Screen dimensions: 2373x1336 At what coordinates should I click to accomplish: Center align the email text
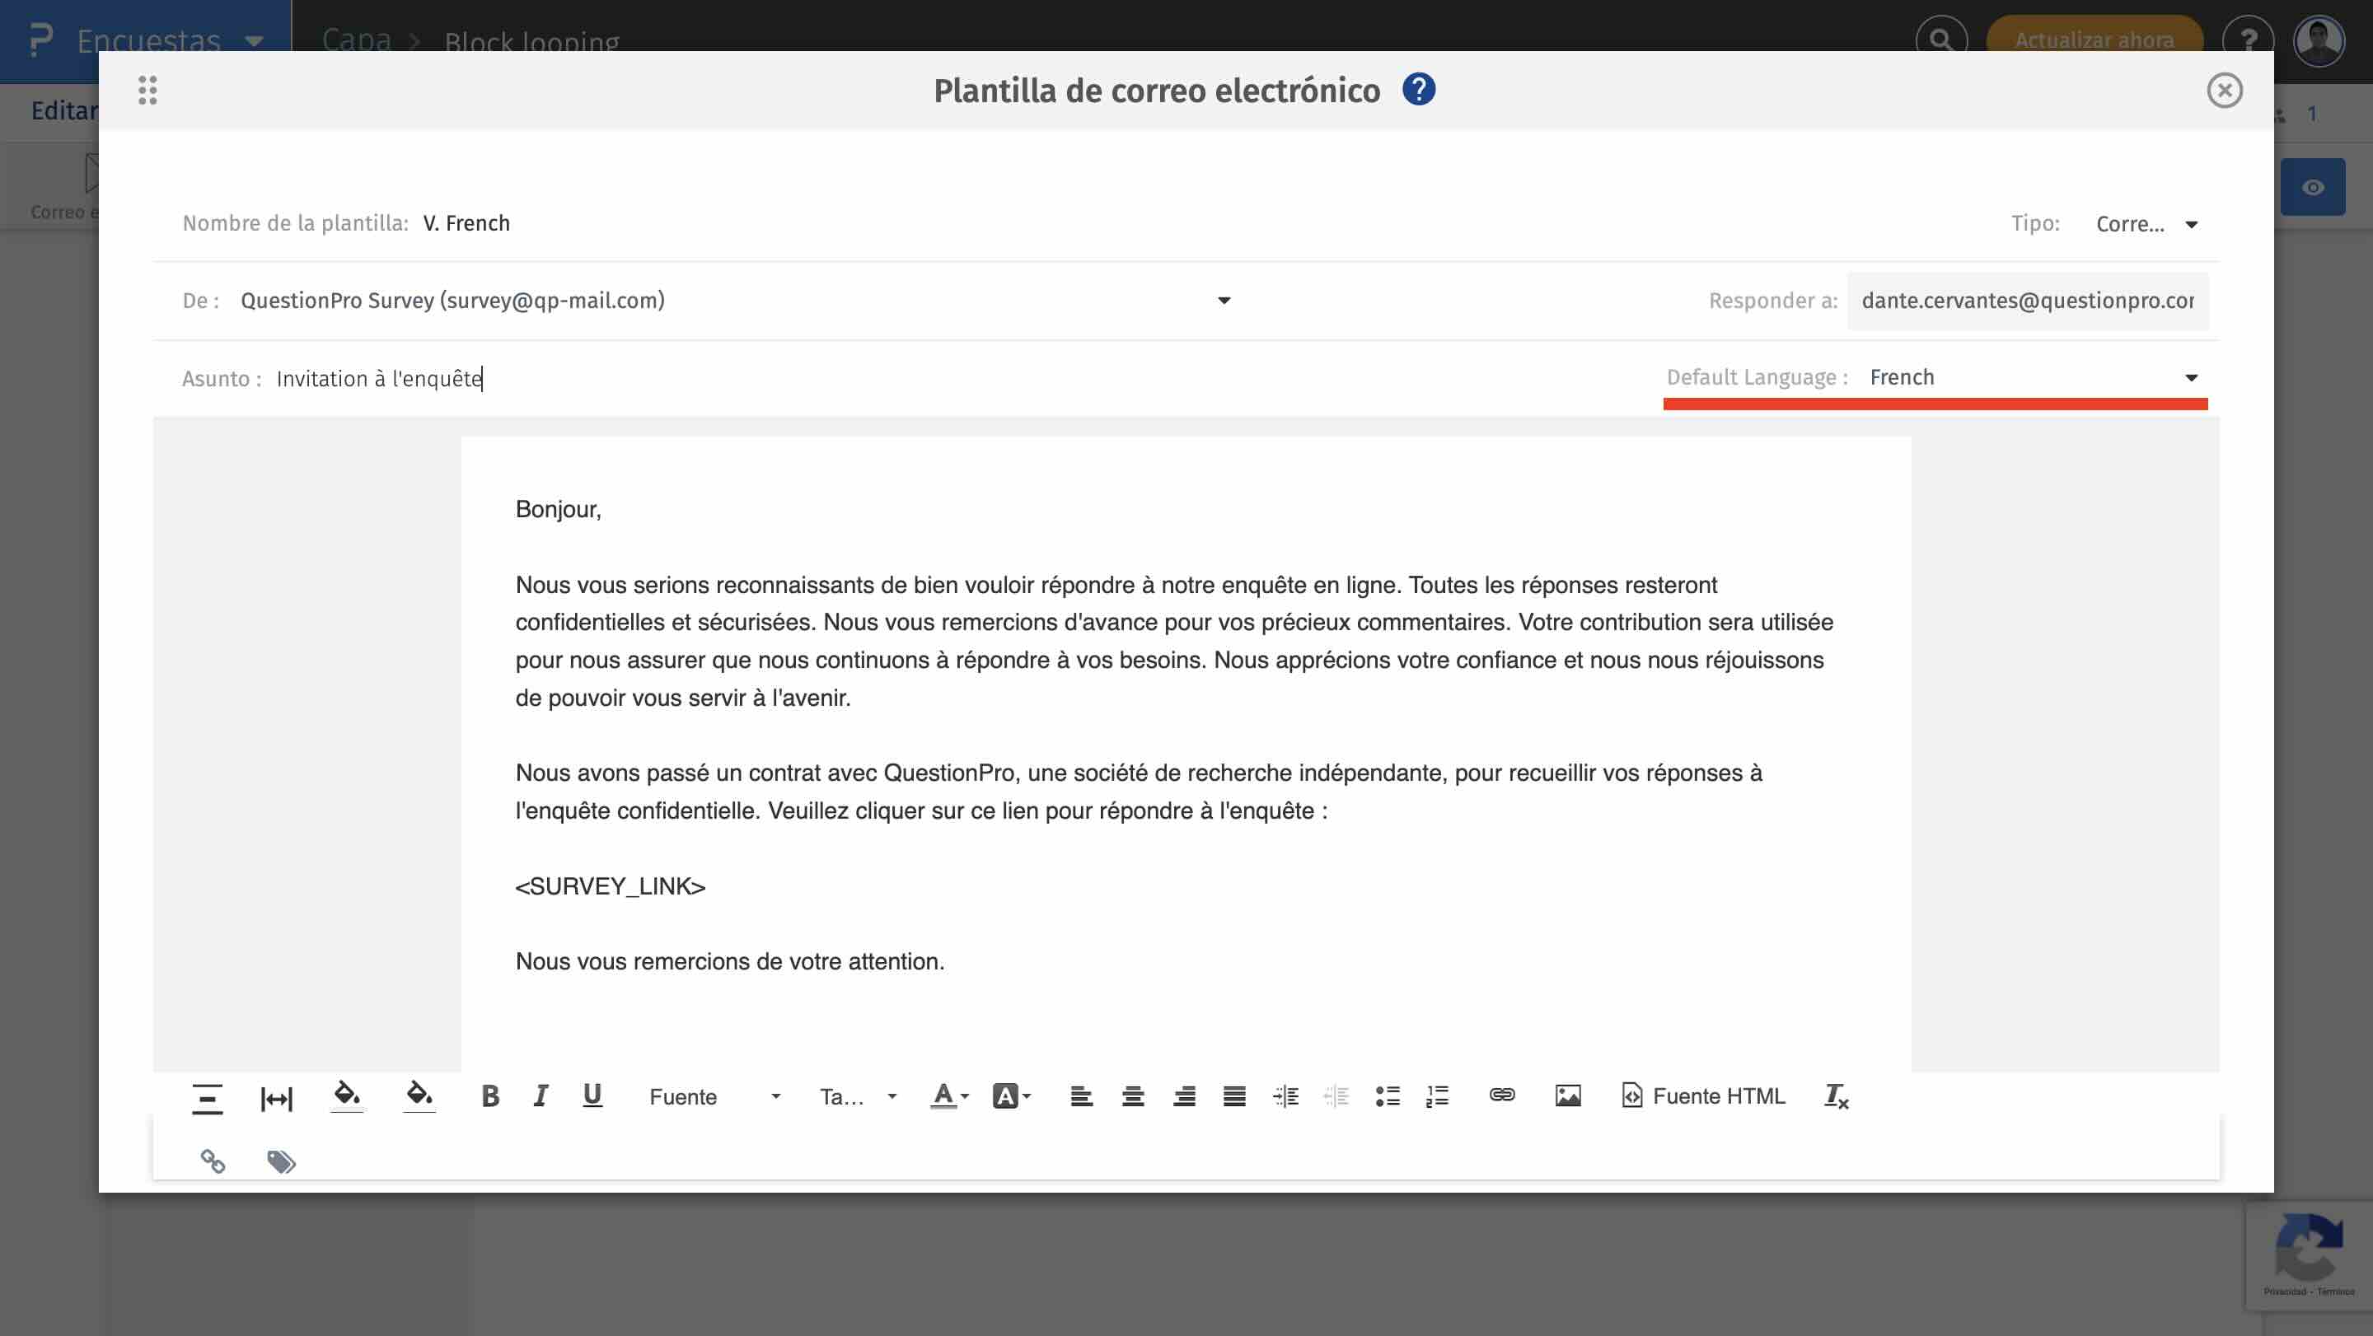(x=1132, y=1095)
